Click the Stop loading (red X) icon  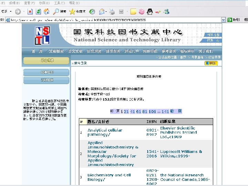30,12
